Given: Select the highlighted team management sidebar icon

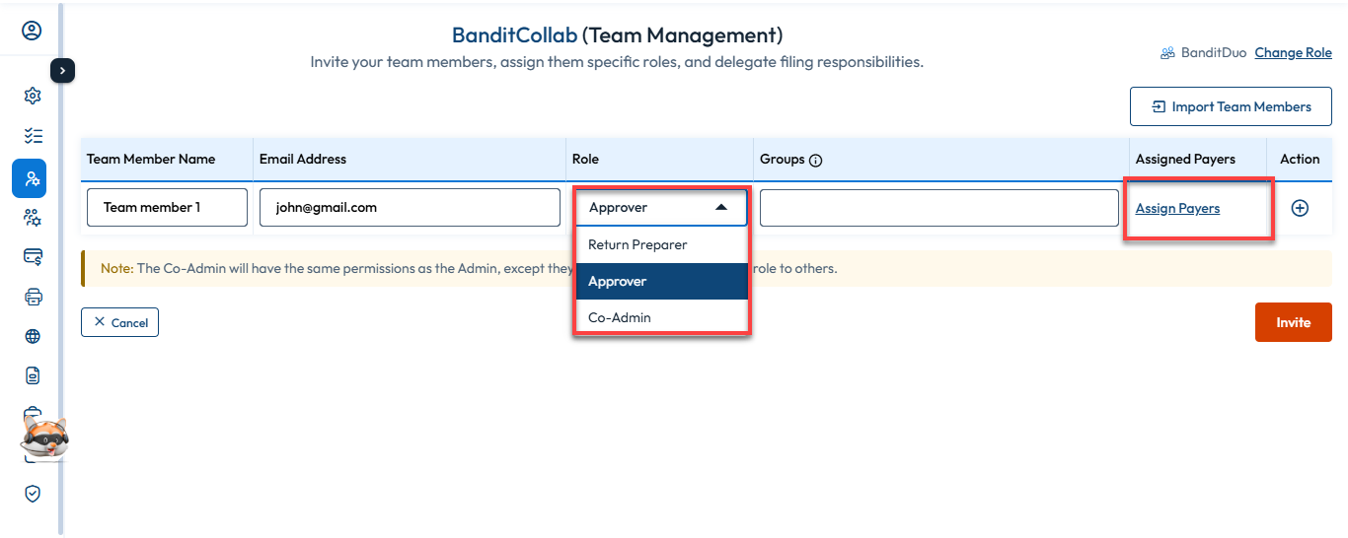Looking at the screenshot, I should click(30, 177).
